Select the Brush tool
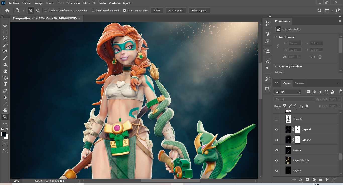343x185 pixels. click(5, 58)
